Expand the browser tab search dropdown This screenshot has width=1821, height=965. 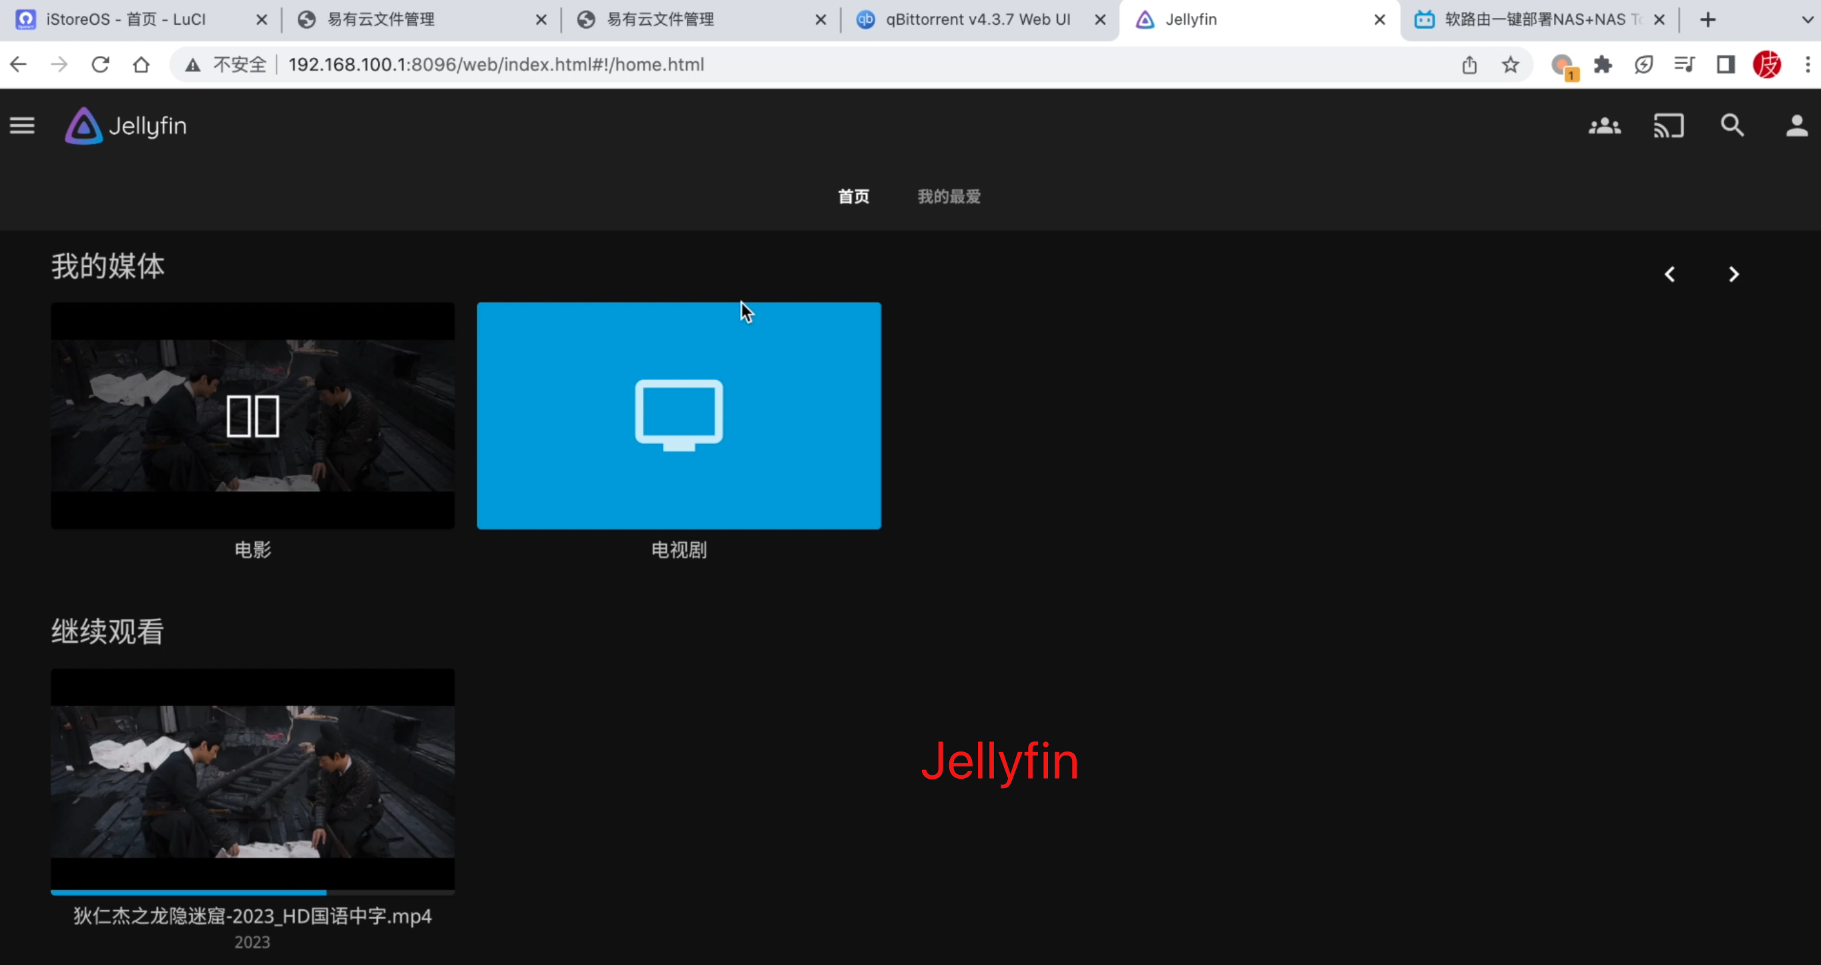pyautogui.click(x=1807, y=19)
